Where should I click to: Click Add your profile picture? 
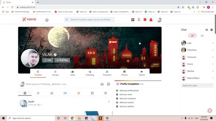[x=129, y=90]
